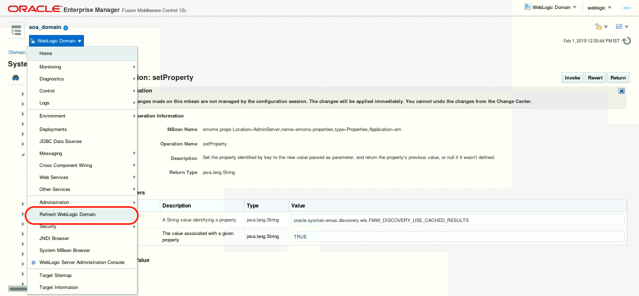Screen dimensions: 639x296
Task: Refresh the page using the refresh arrow icon
Action: tap(627, 41)
